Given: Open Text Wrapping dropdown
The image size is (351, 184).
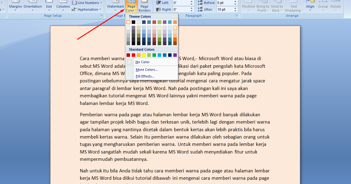Looking at the screenshot, I should [294, 6].
